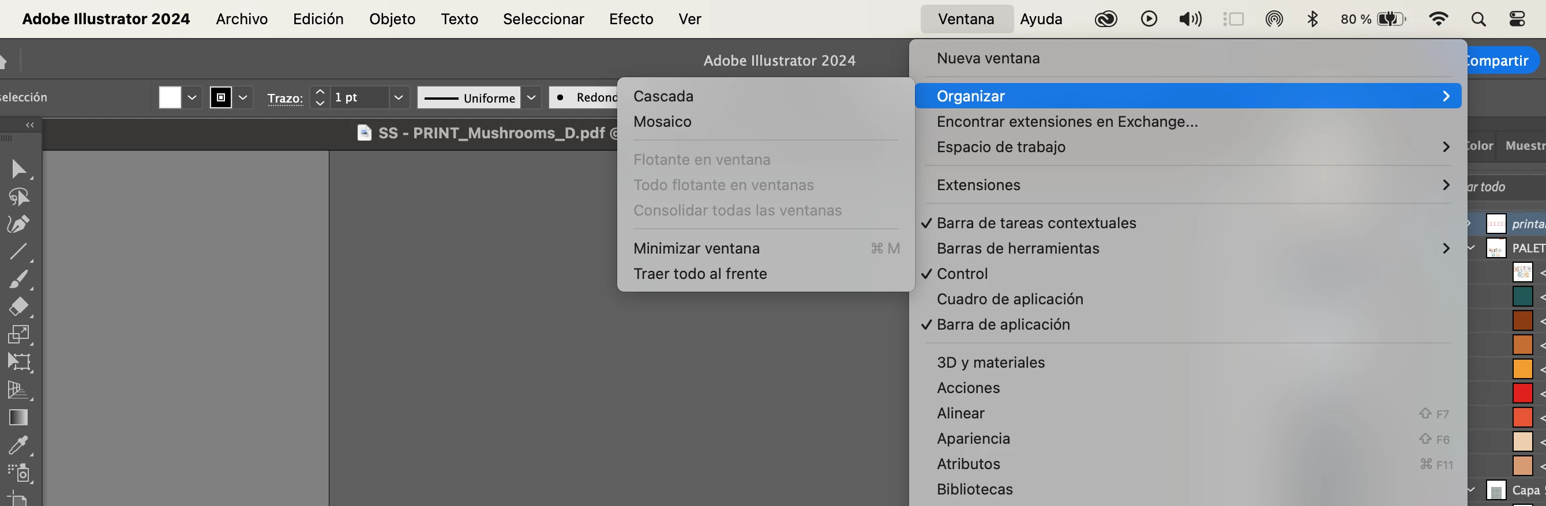Highlight the Organizar menu item
Screen dimensions: 1546x506
pos(1188,96)
